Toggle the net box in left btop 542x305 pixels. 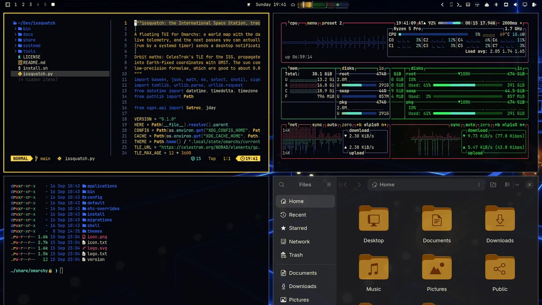(x=293, y=125)
